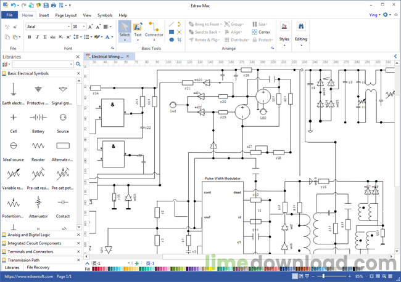Switch to the Insert ribbon tab
Screen dimensions: 401x282
(44, 15)
